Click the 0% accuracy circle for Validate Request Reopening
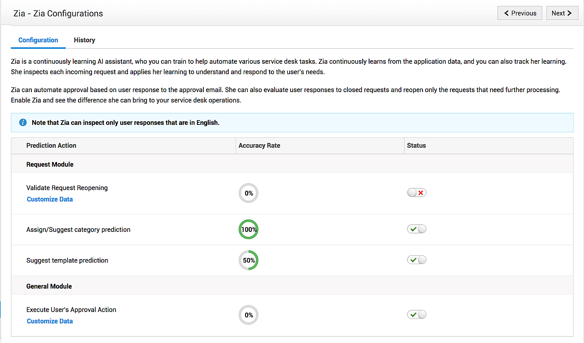Viewport: 584px width, 343px height. tap(248, 193)
